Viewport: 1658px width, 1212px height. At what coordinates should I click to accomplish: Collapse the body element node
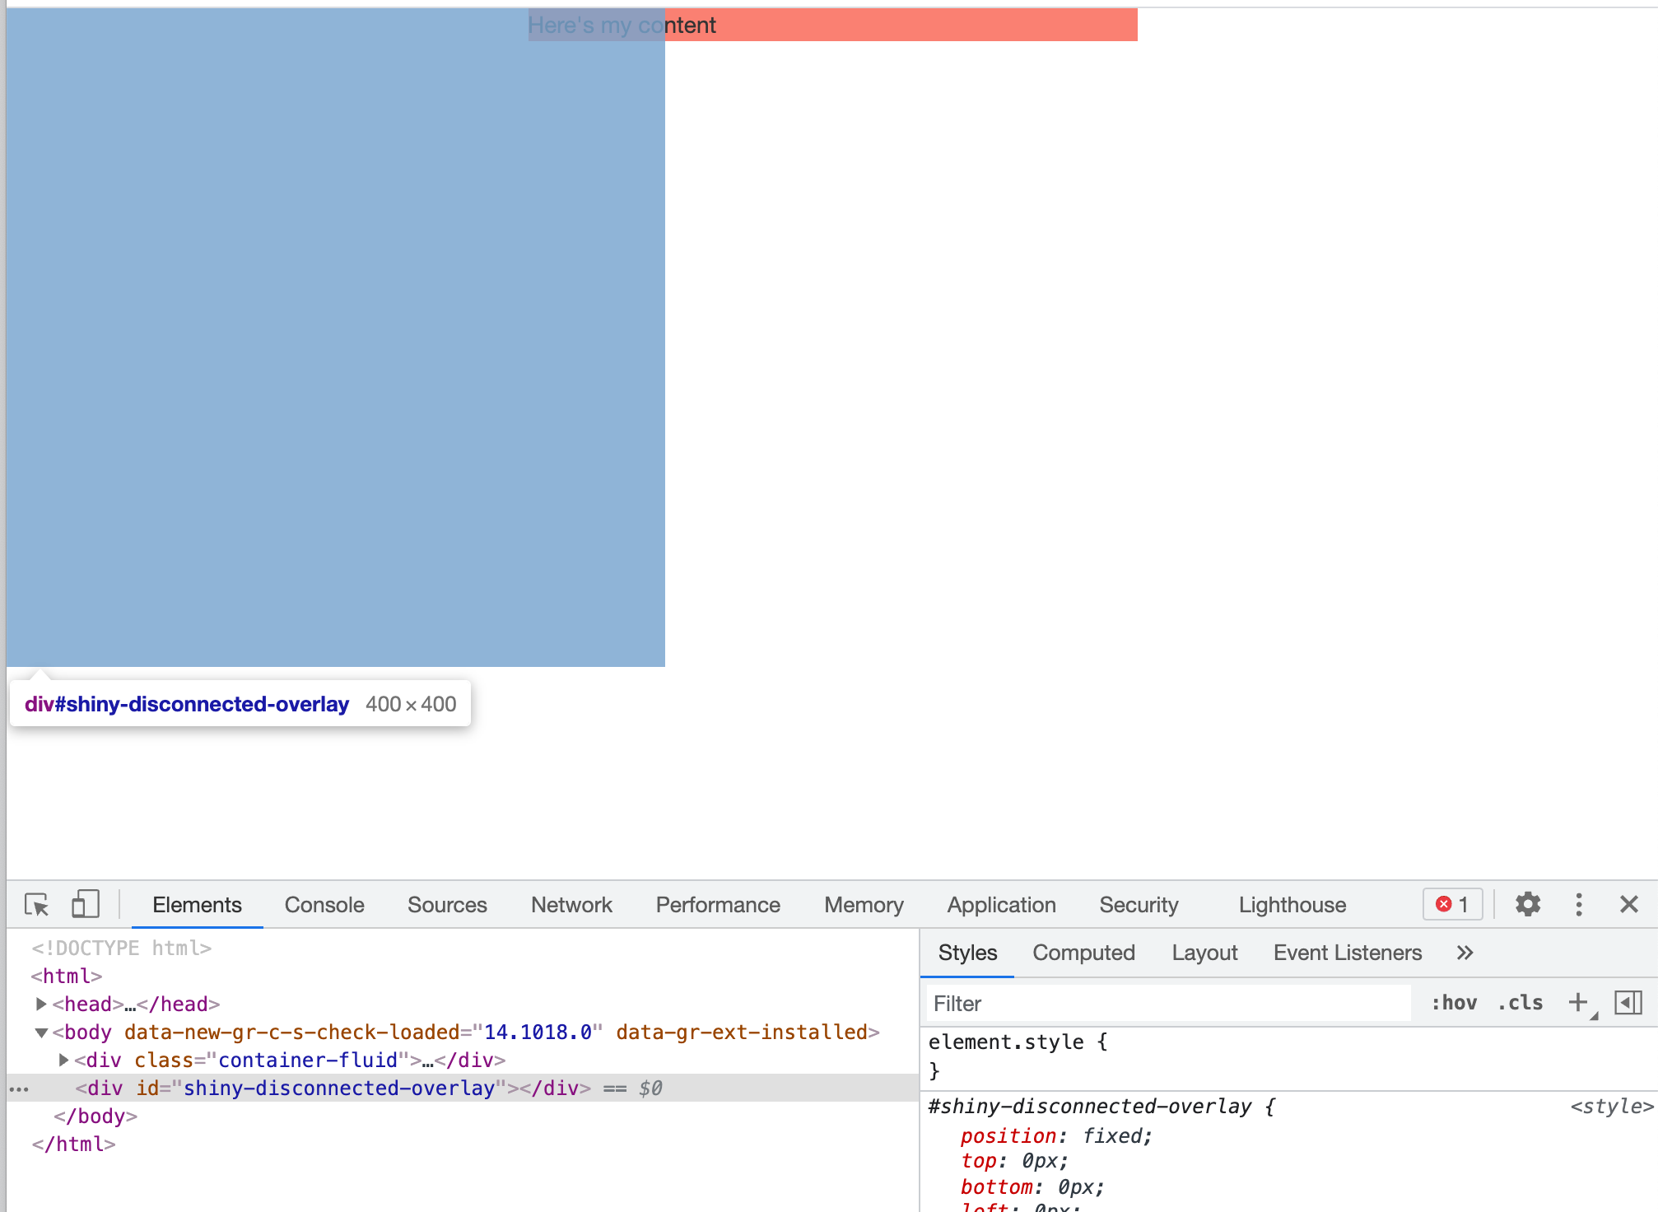click(41, 1033)
